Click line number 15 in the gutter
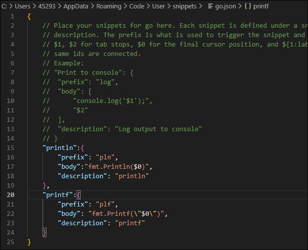The height and width of the screenshot is (250, 308). [x=10, y=148]
